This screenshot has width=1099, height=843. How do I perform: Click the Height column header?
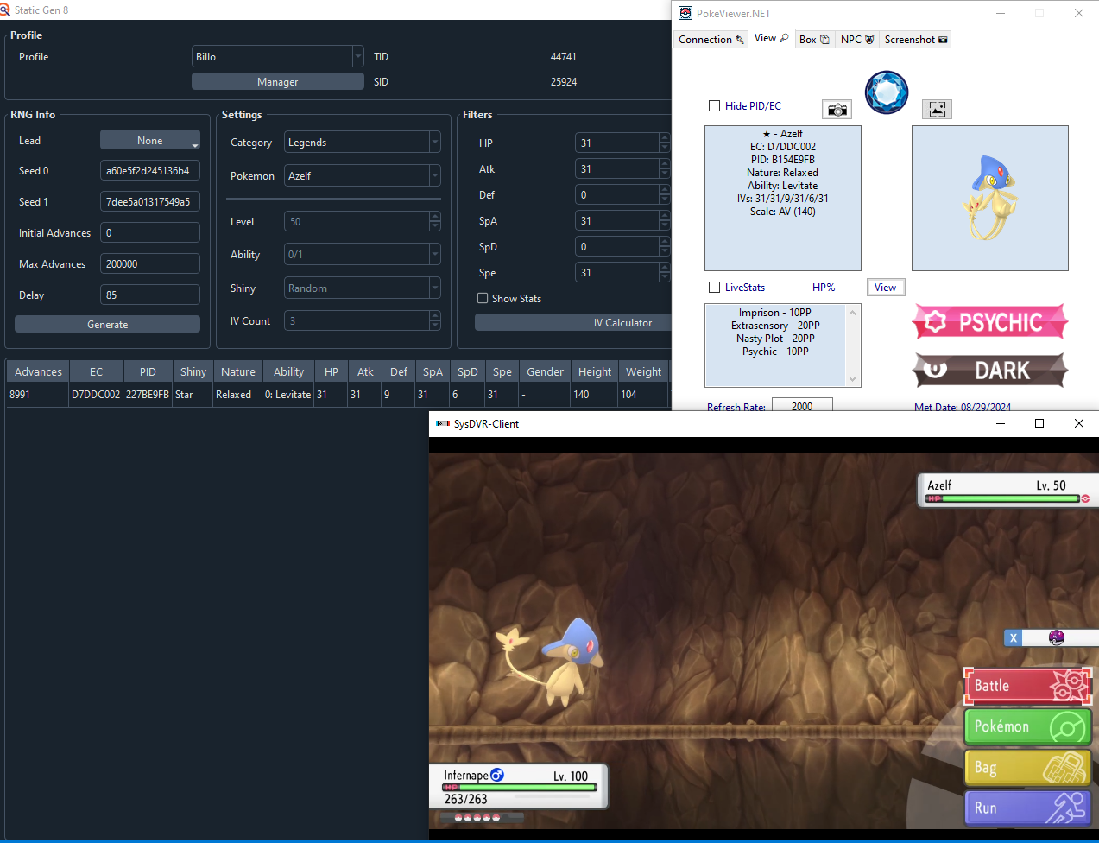point(595,371)
